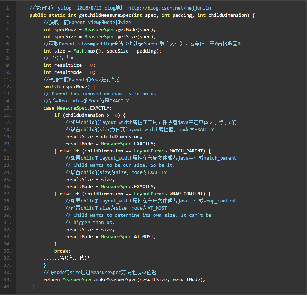This screenshot has height=295, width=307.
Task: Click comment on line 28 mentioning wrap_content
Action: [151, 201]
